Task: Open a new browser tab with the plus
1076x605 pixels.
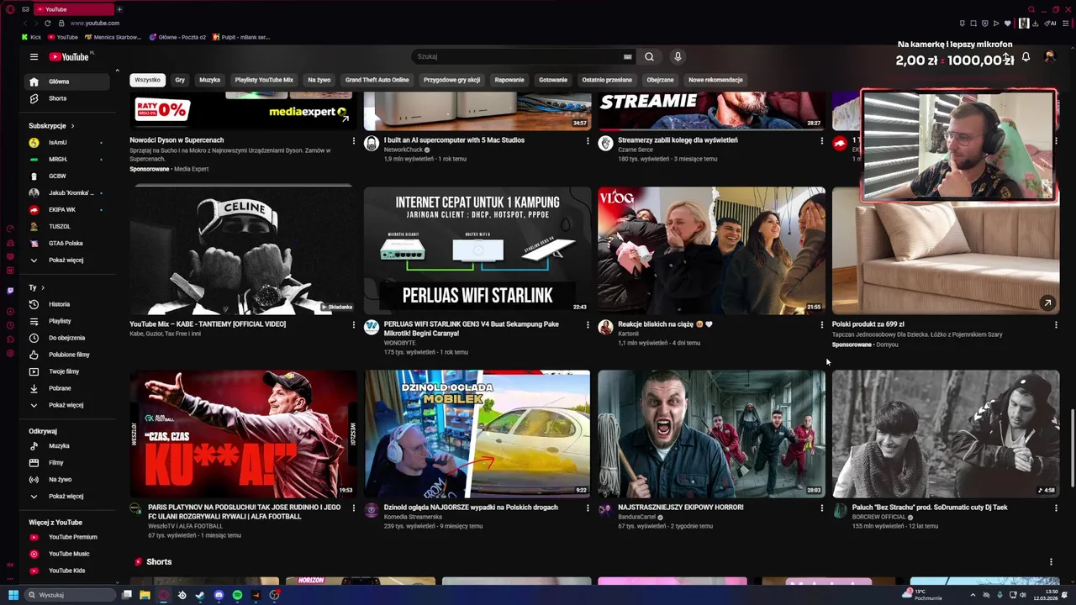Action: point(119,9)
